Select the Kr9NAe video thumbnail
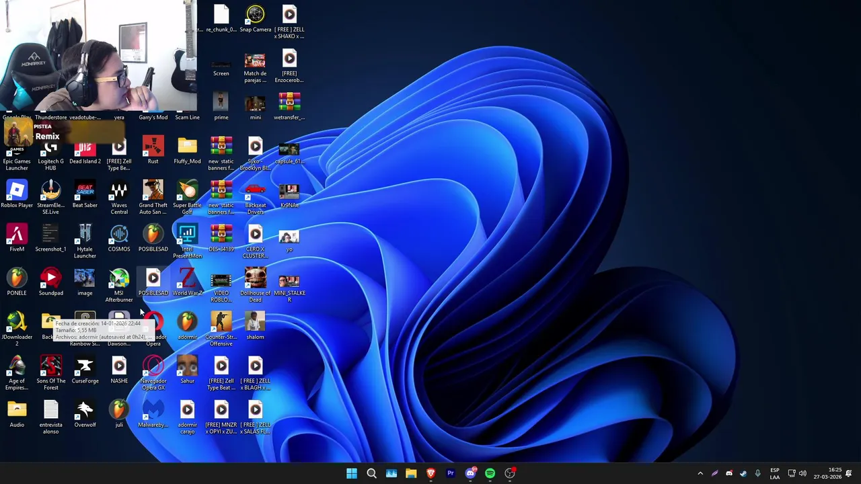This screenshot has width=861, height=484. (x=289, y=195)
